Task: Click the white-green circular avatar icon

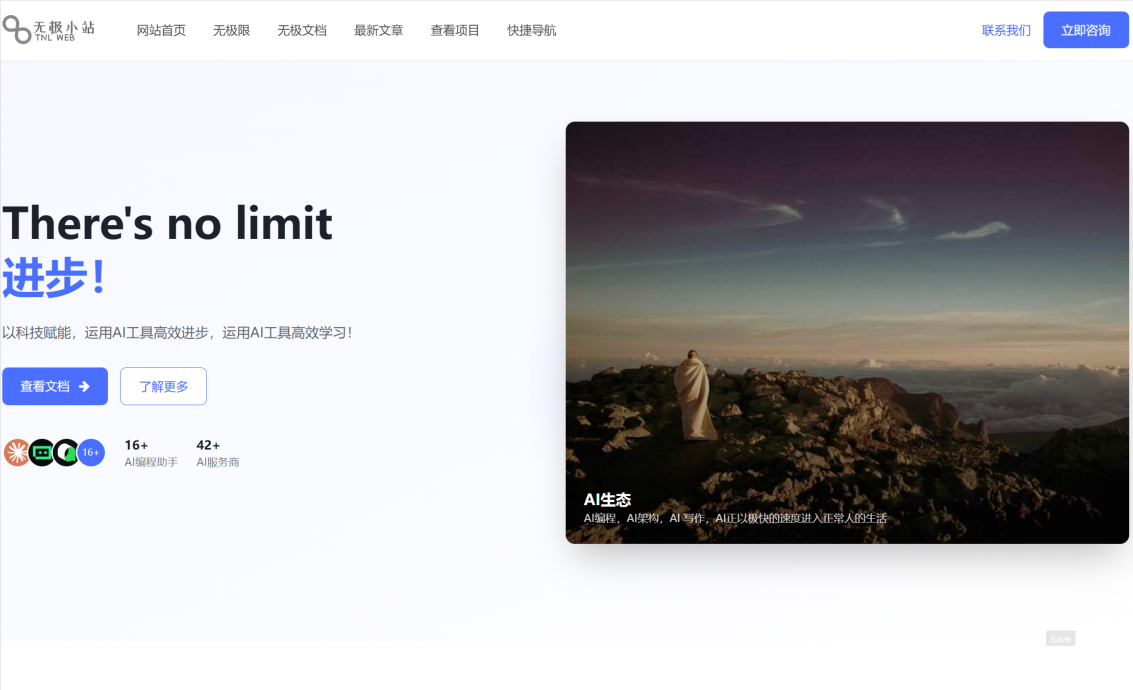Action: click(x=66, y=452)
